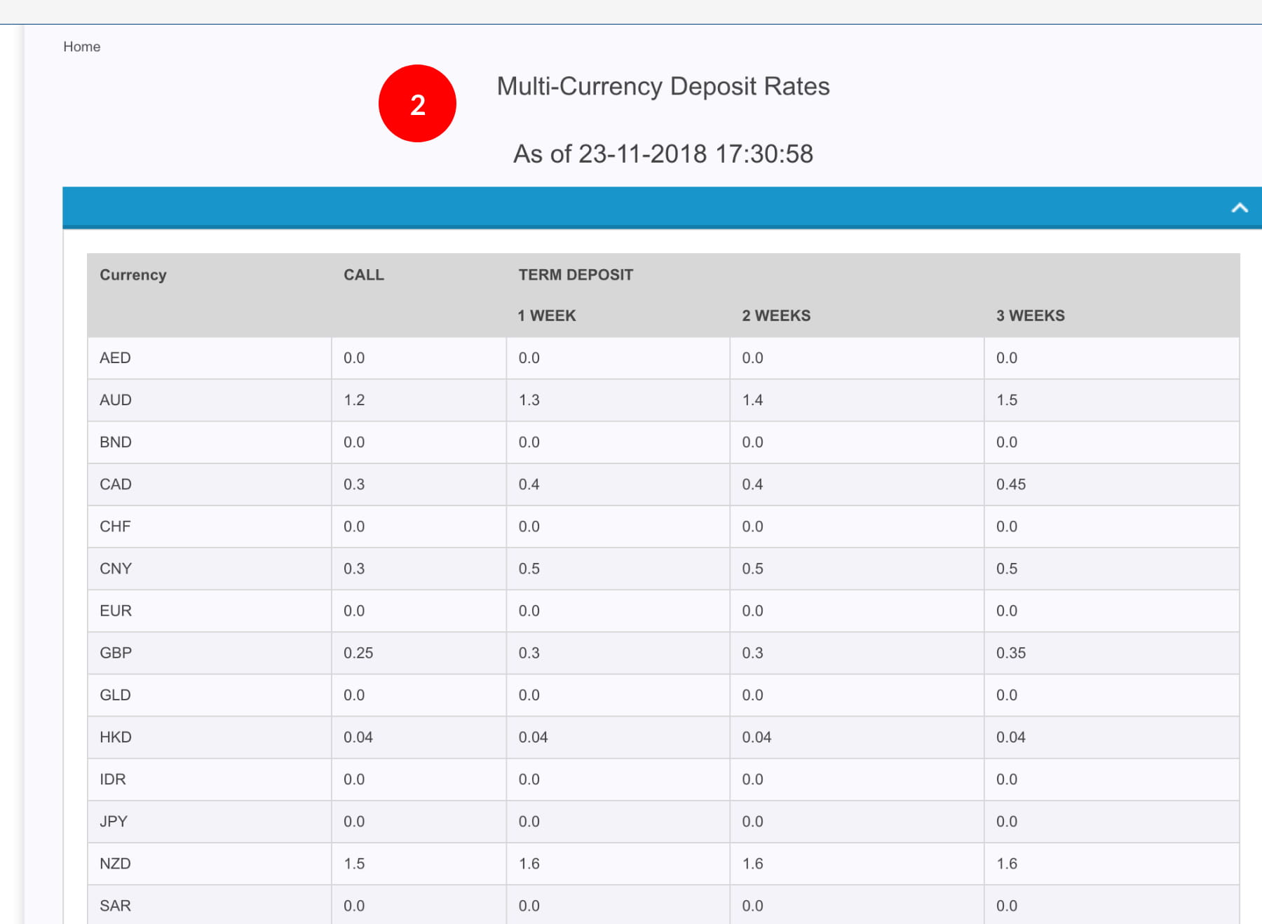Viewport: 1262px width, 924px height.
Task: Click the CALL column header
Action: click(x=363, y=275)
